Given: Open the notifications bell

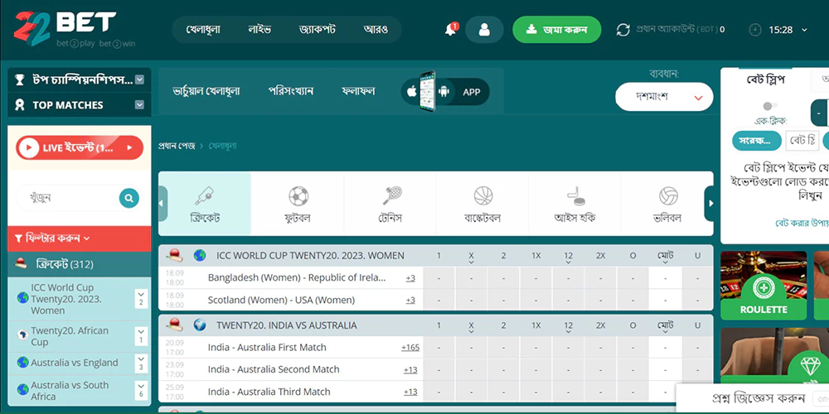Looking at the screenshot, I should click(450, 30).
